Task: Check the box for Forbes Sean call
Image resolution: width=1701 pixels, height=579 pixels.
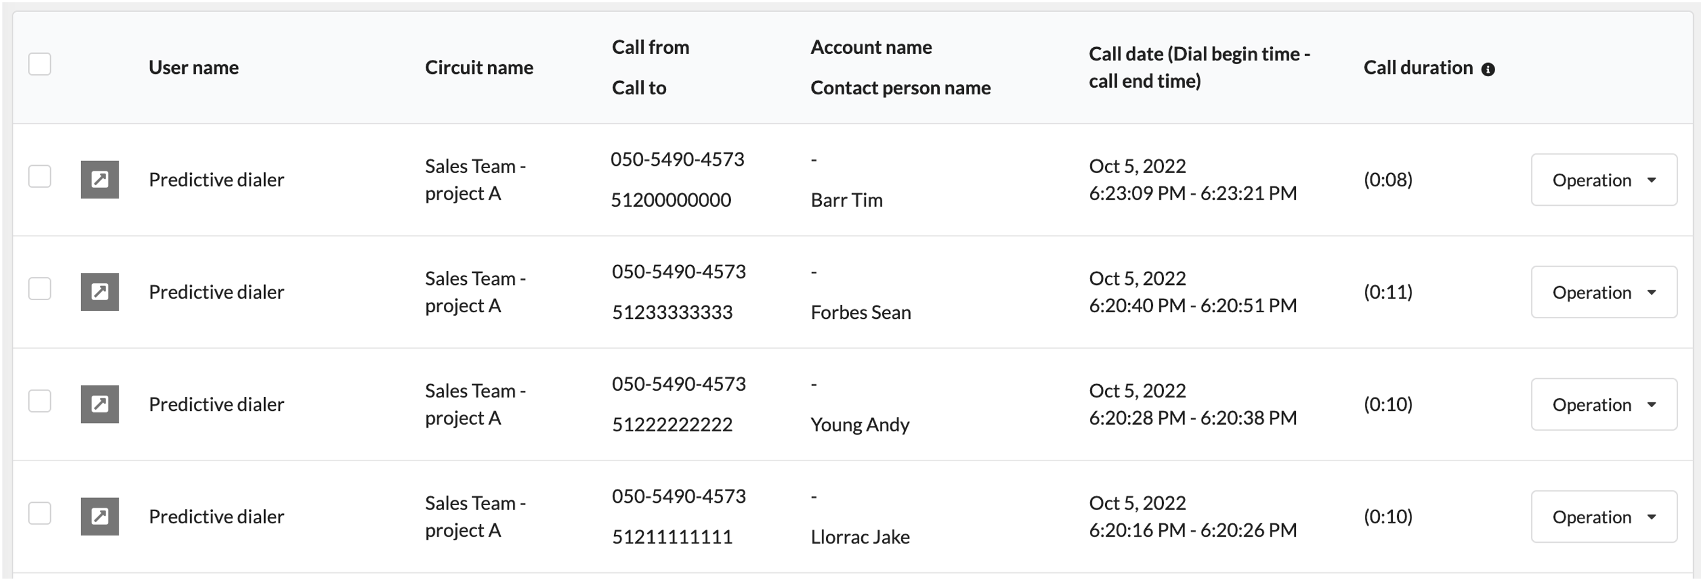Action: click(x=39, y=288)
